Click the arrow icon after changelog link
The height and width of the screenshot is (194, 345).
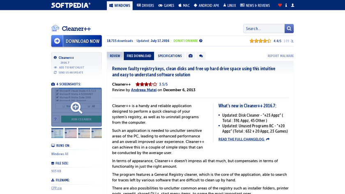[268, 139]
